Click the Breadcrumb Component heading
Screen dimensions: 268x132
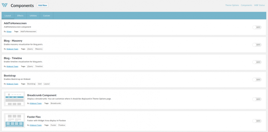42,95
